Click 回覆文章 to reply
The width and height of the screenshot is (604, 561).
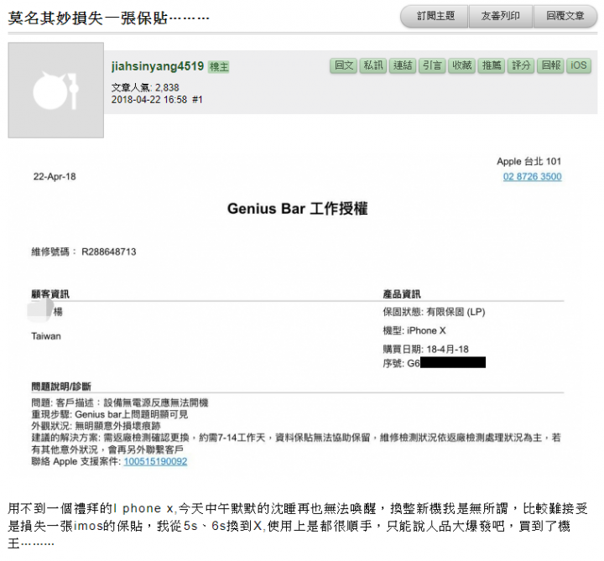(x=565, y=16)
